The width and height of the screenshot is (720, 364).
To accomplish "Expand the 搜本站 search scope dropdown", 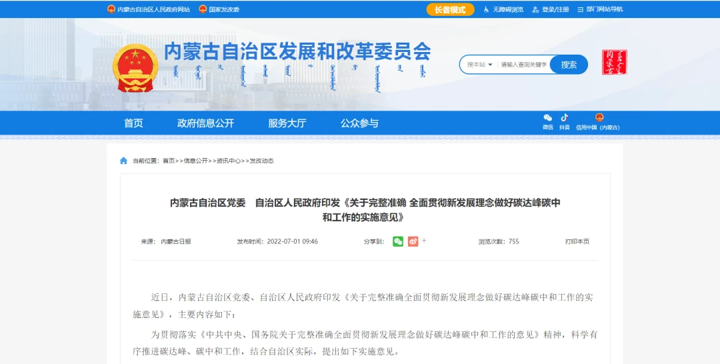I will [x=480, y=65].
